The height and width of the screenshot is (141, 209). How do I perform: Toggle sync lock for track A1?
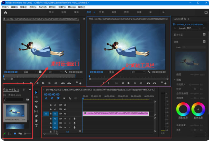click(x=60, y=119)
